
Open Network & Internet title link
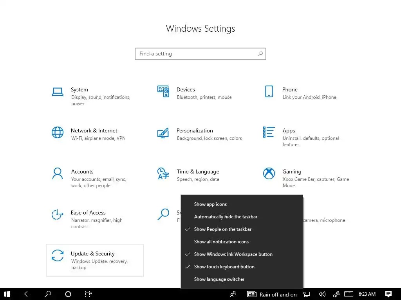[x=94, y=130]
